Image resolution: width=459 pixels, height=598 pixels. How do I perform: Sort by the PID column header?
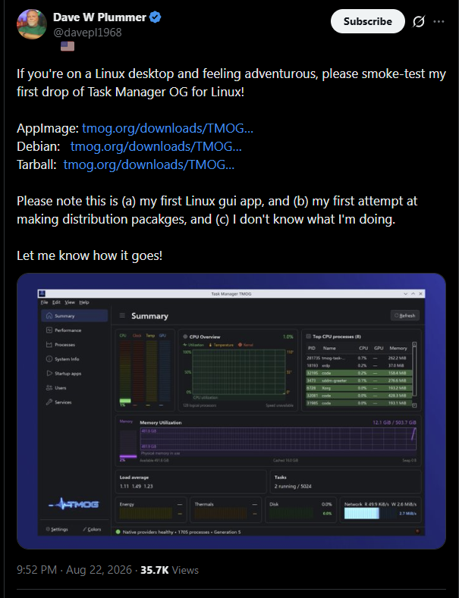pyautogui.click(x=312, y=348)
